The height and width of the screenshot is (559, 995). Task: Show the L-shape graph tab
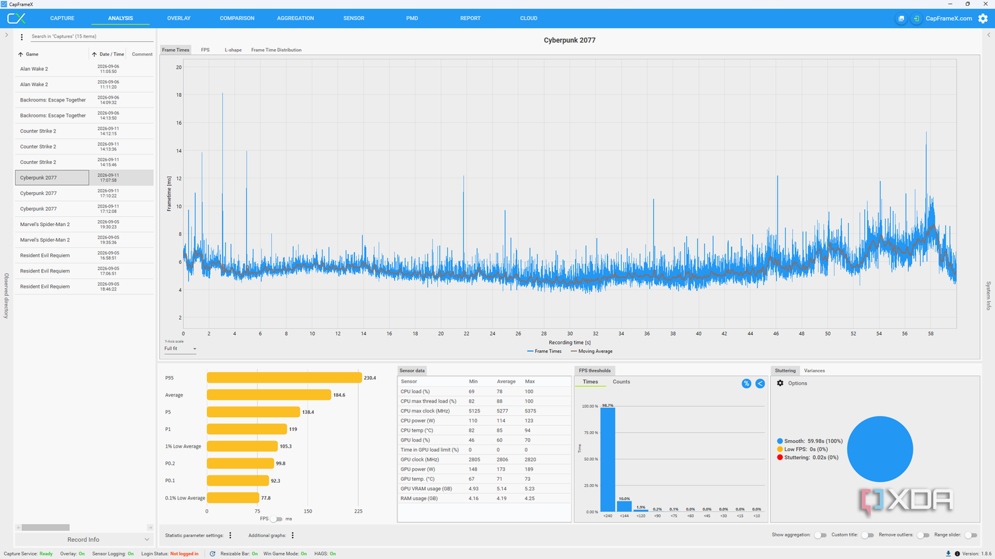(233, 50)
